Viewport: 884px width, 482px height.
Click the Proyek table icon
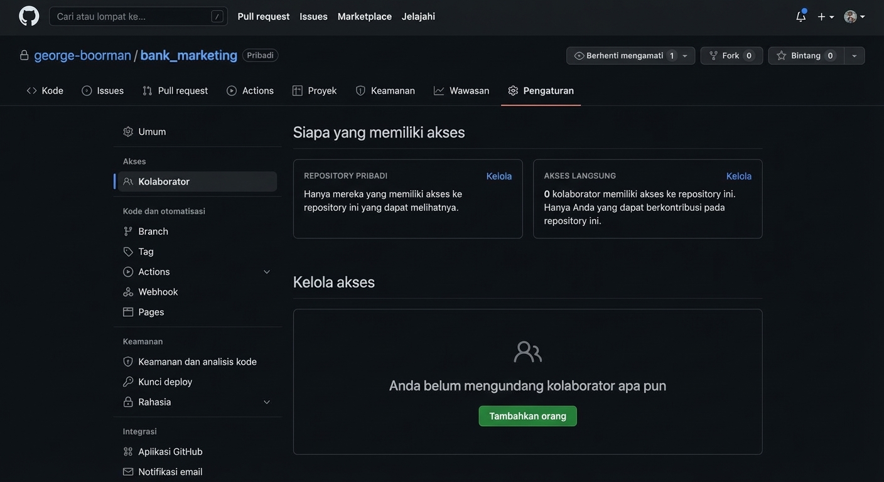point(298,90)
